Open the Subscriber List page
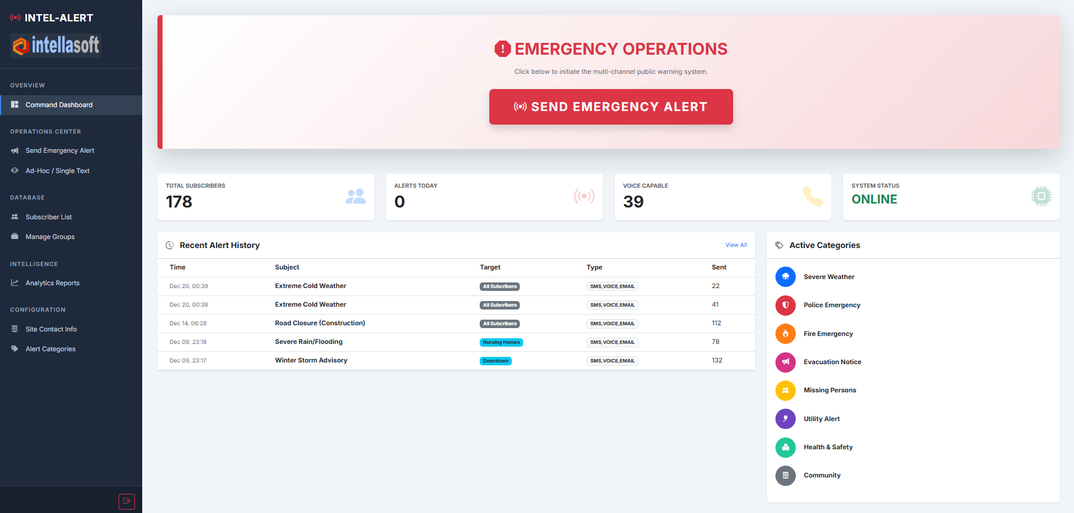The height and width of the screenshot is (513, 1074). [x=49, y=217]
